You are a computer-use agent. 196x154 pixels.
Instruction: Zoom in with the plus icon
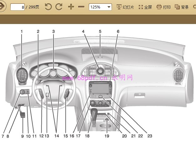71,7
